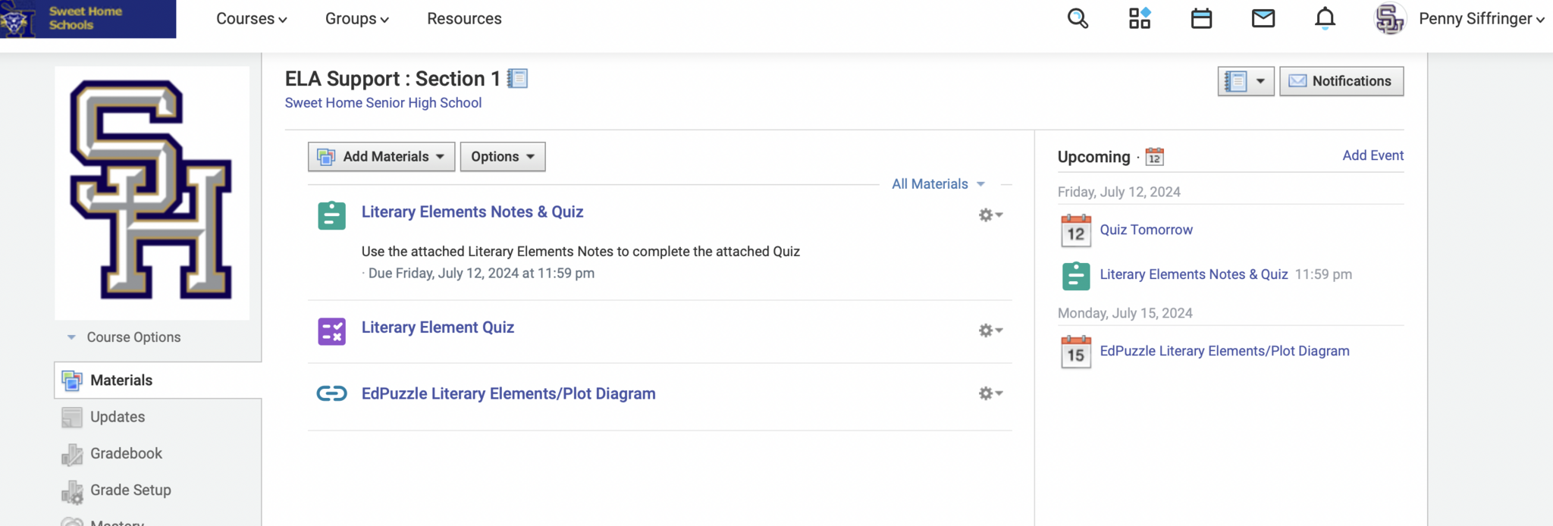Expand Course Options in sidebar
The image size is (1553, 526).
[x=125, y=337]
